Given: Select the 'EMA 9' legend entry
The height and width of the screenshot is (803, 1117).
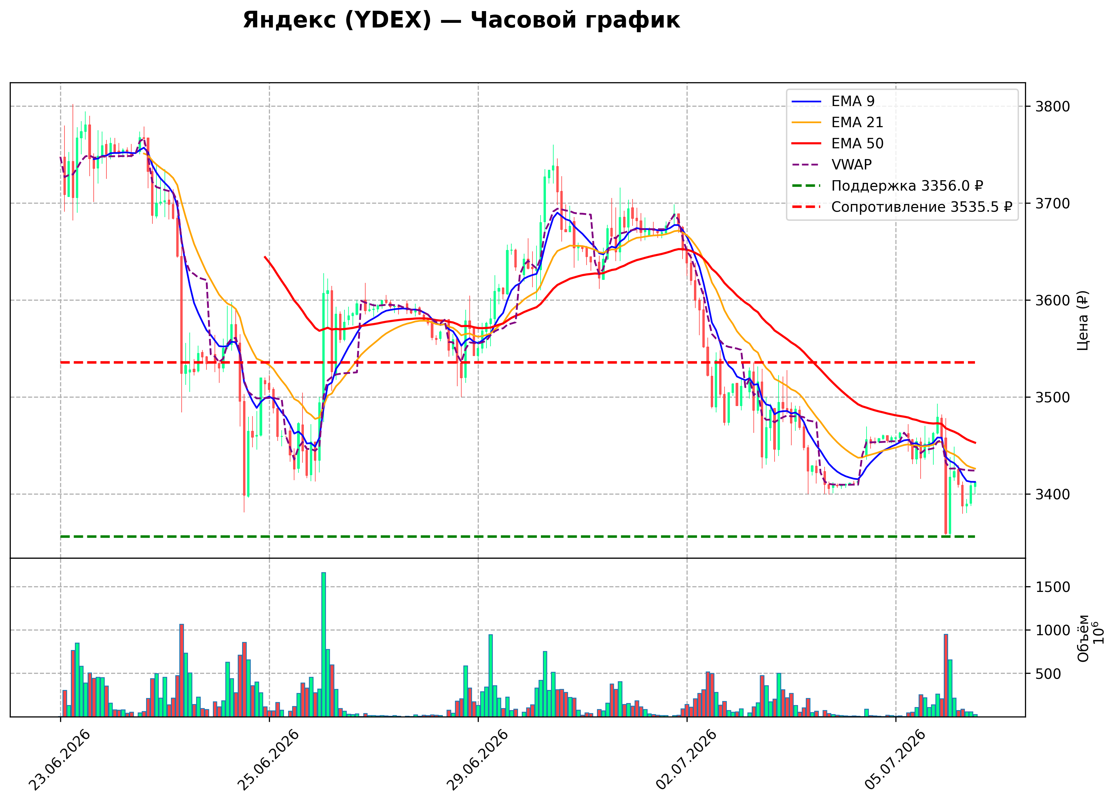Looking at the screenshot, I should pos(833,101).
